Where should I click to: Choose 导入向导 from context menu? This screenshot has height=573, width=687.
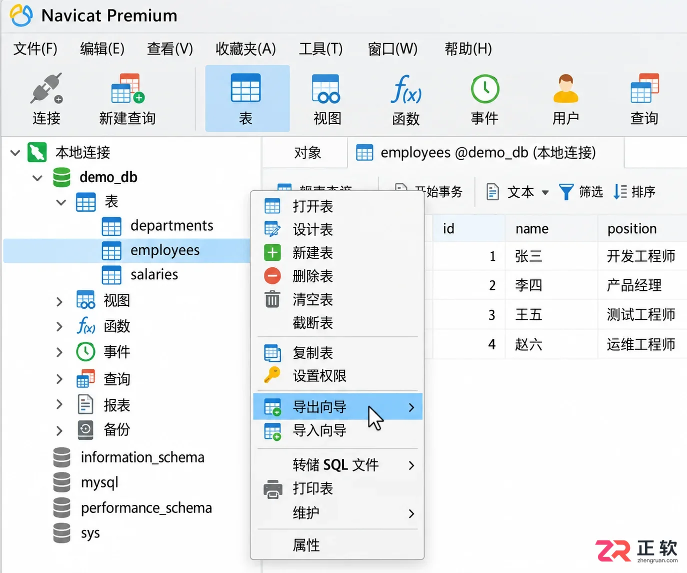pos(338,430)
